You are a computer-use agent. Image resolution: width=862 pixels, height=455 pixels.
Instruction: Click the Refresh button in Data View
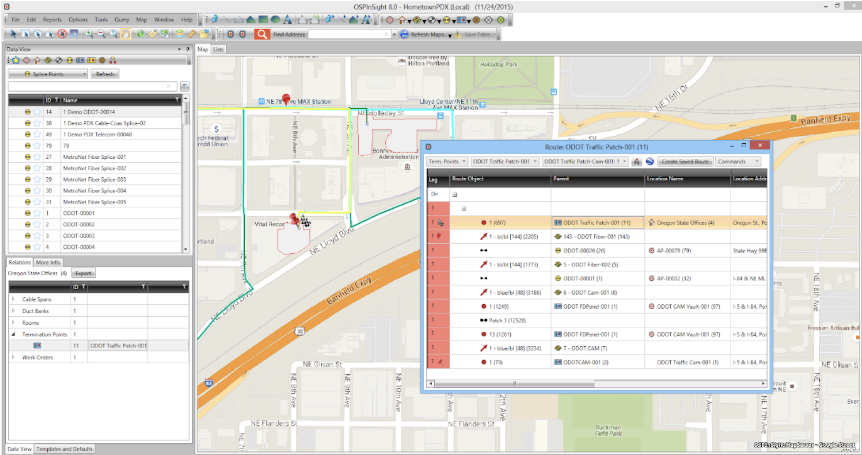pos(105,74)
